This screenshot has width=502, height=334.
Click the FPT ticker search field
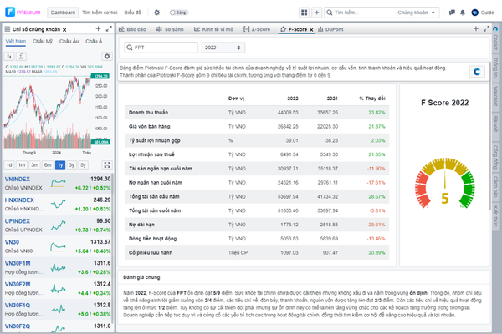pyautogui.click(x=161, y=48)
